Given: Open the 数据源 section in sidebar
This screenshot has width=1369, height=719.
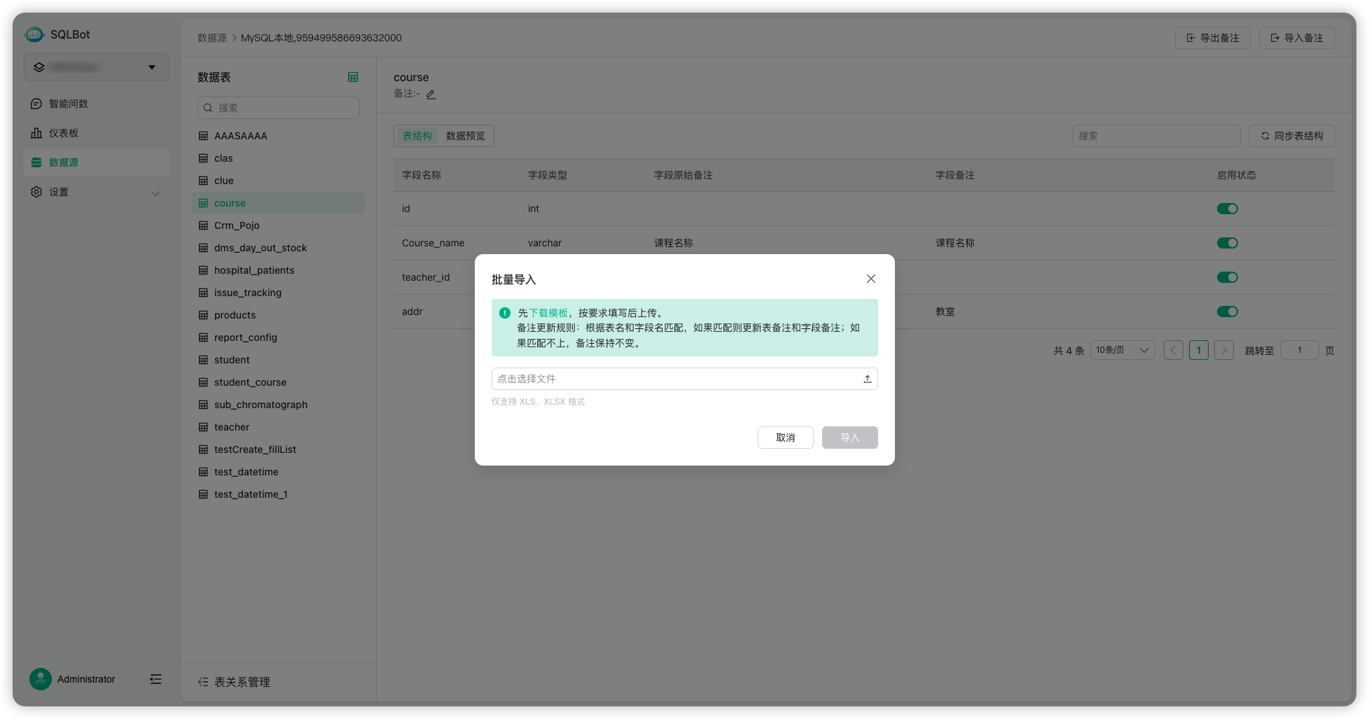Looking at the screenshot, I should [x=63, y=162].
